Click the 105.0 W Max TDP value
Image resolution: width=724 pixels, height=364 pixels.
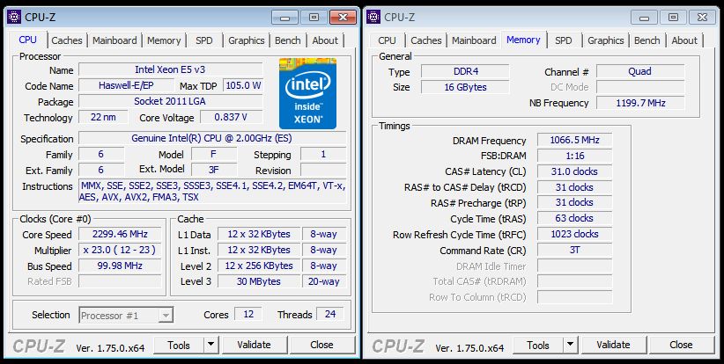pyautogui.click(x=243, y=85)
